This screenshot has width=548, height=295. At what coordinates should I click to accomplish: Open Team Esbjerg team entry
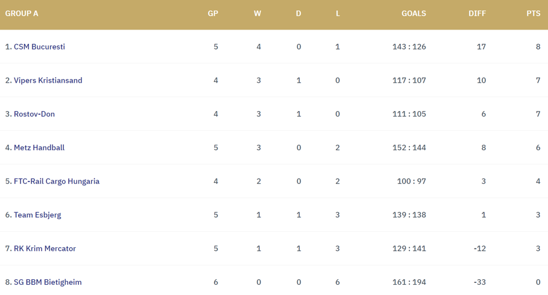click(37, 215)
